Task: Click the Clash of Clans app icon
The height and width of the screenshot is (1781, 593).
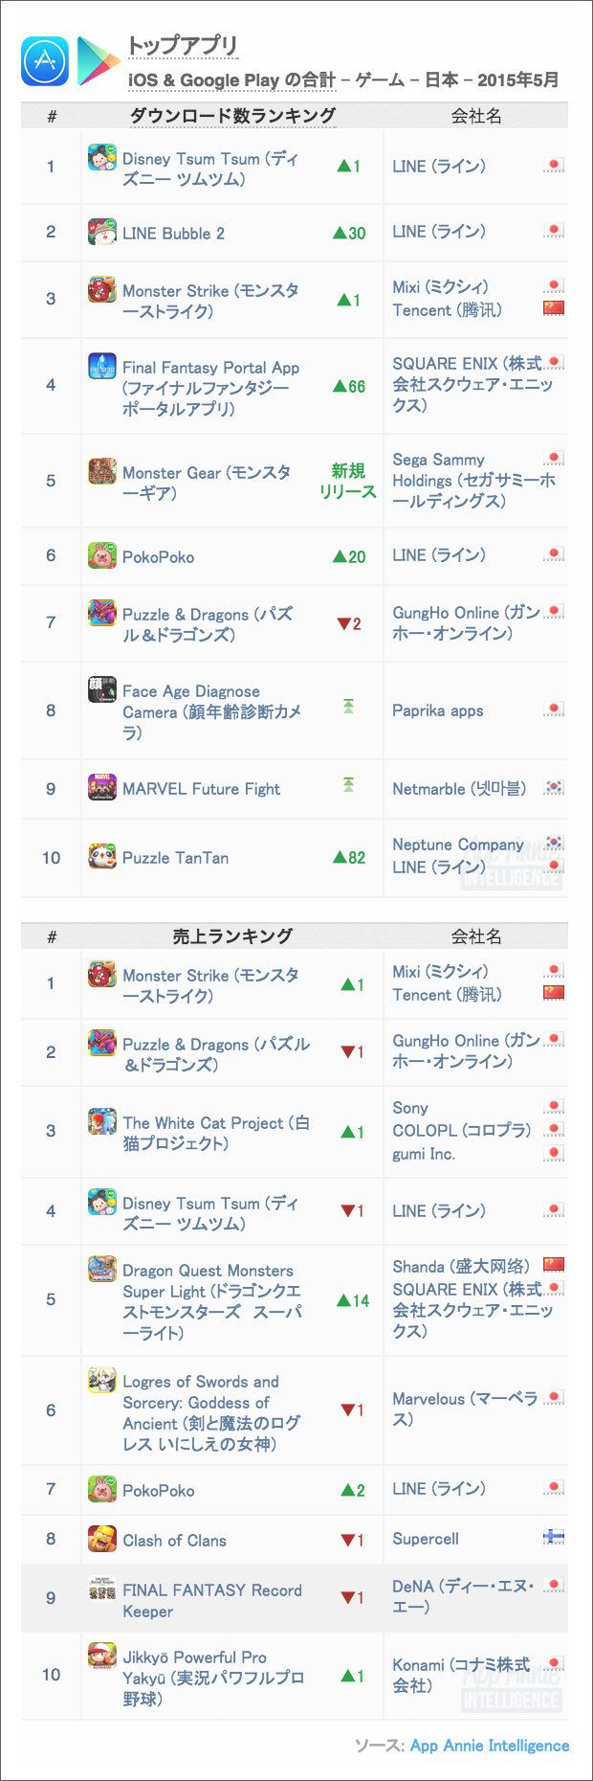Action: pyautogui.click(x=102, y=1540)
